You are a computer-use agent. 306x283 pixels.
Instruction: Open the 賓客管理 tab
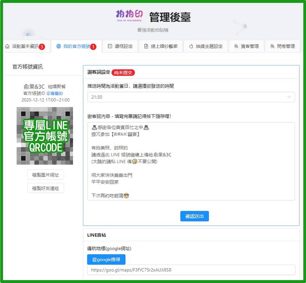click(246, 46)
